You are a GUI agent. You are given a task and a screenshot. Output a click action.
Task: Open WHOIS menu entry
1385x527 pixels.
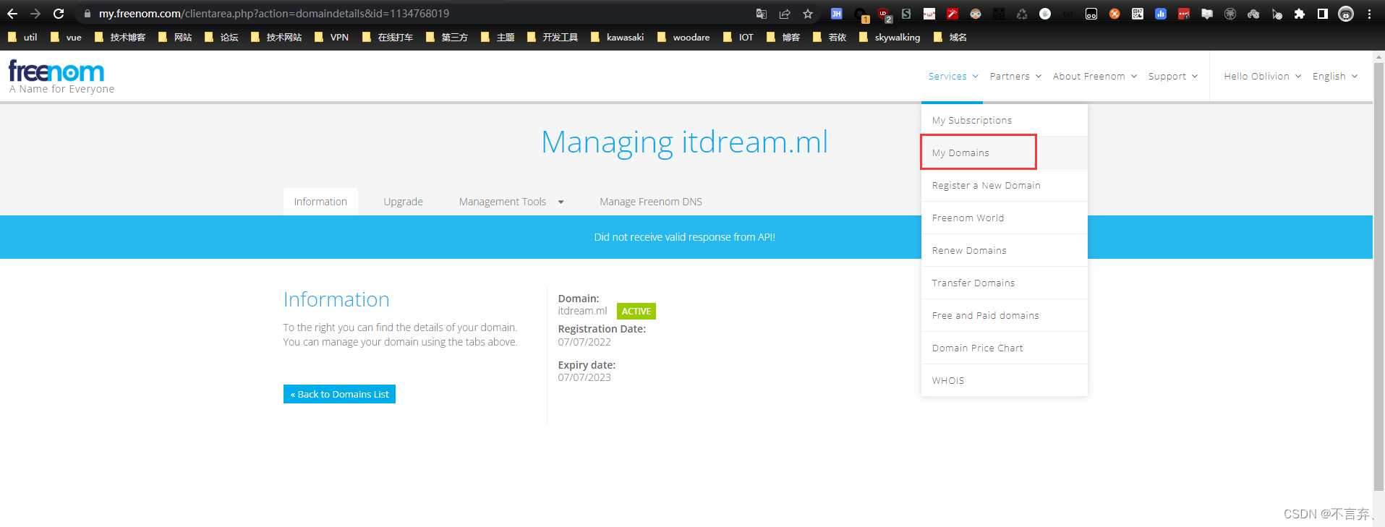click(x=1004, y=380)
